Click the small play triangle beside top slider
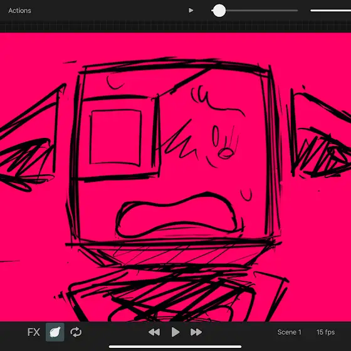 (191, 10)
